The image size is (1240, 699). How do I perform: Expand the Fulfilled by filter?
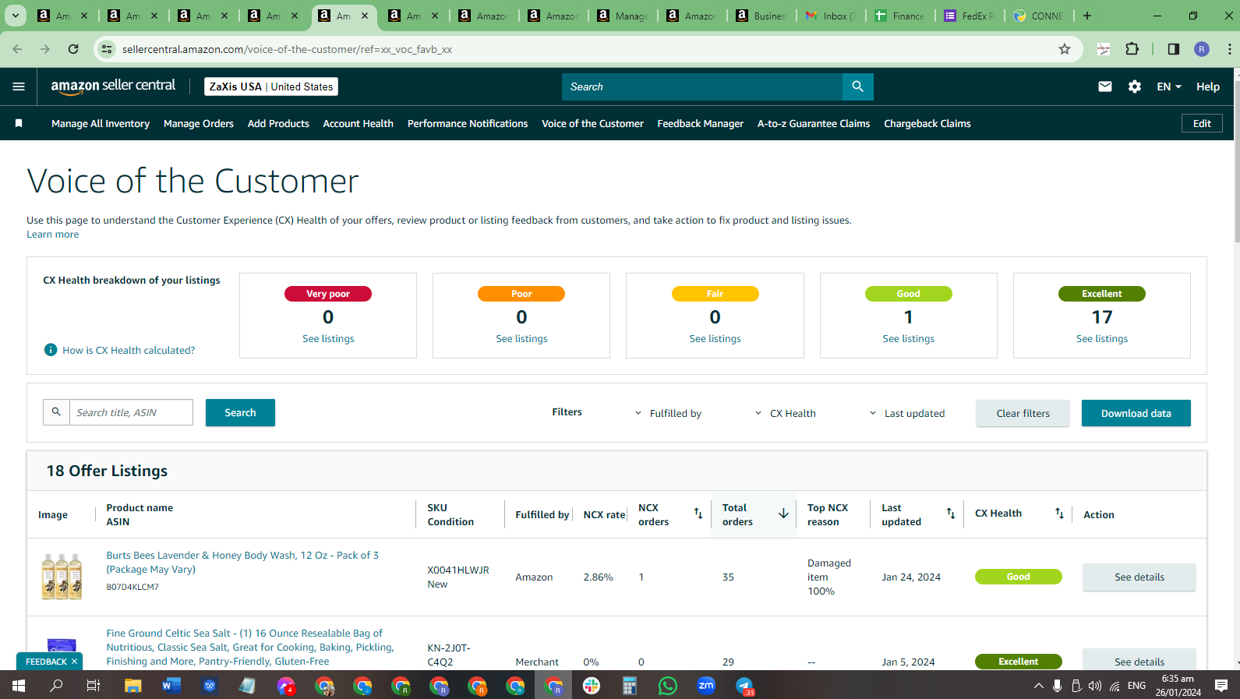(668, 413)
